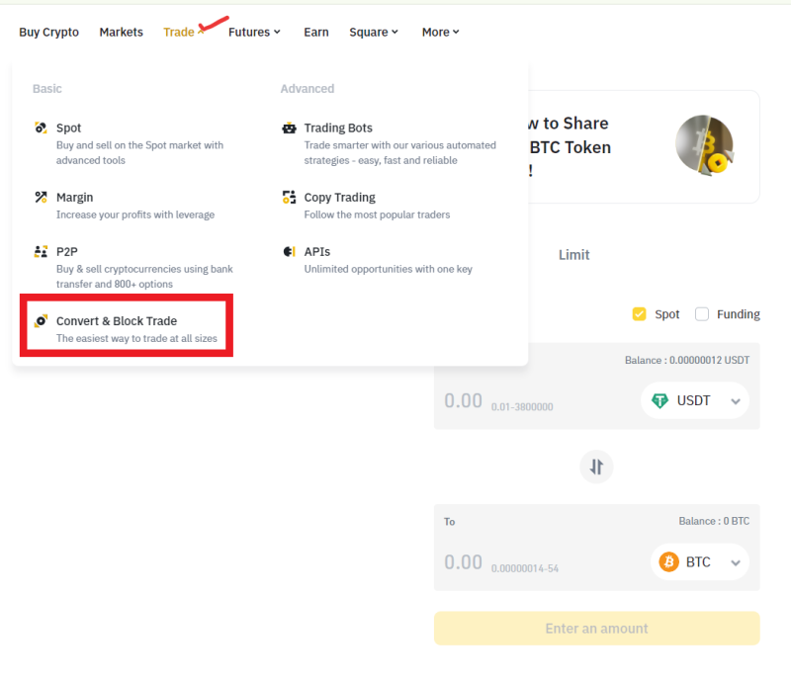This screenshot has width=791, height=683.
Task: Click 'Increase your profits with leverage' text
Action: [135, 214]
